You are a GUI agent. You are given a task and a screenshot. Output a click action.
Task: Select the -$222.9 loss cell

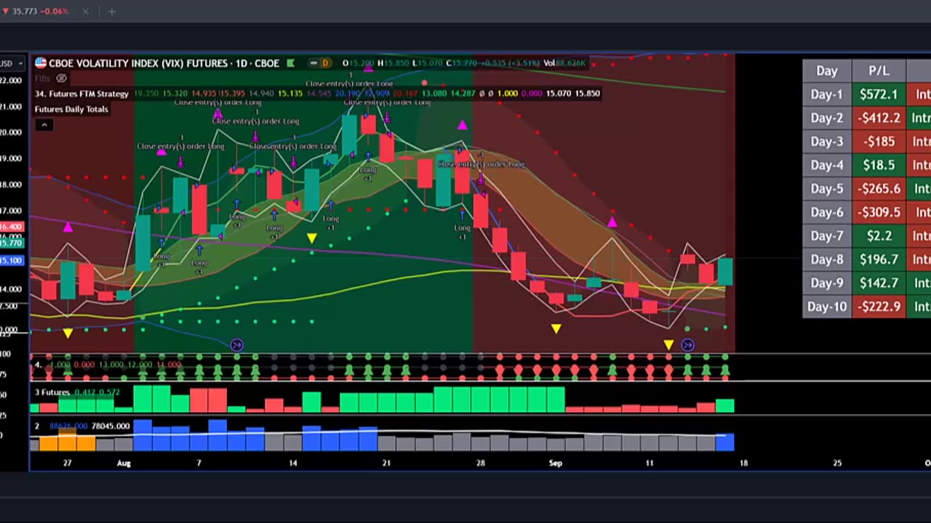[879, 307]
